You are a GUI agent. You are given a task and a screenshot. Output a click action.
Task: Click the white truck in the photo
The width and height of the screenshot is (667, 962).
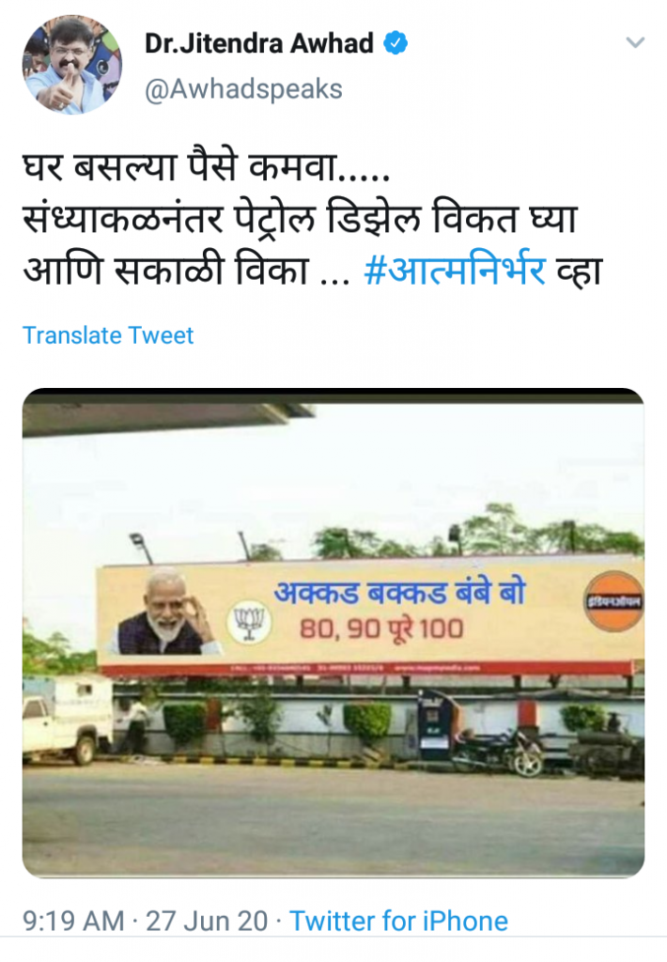(68, 719)
